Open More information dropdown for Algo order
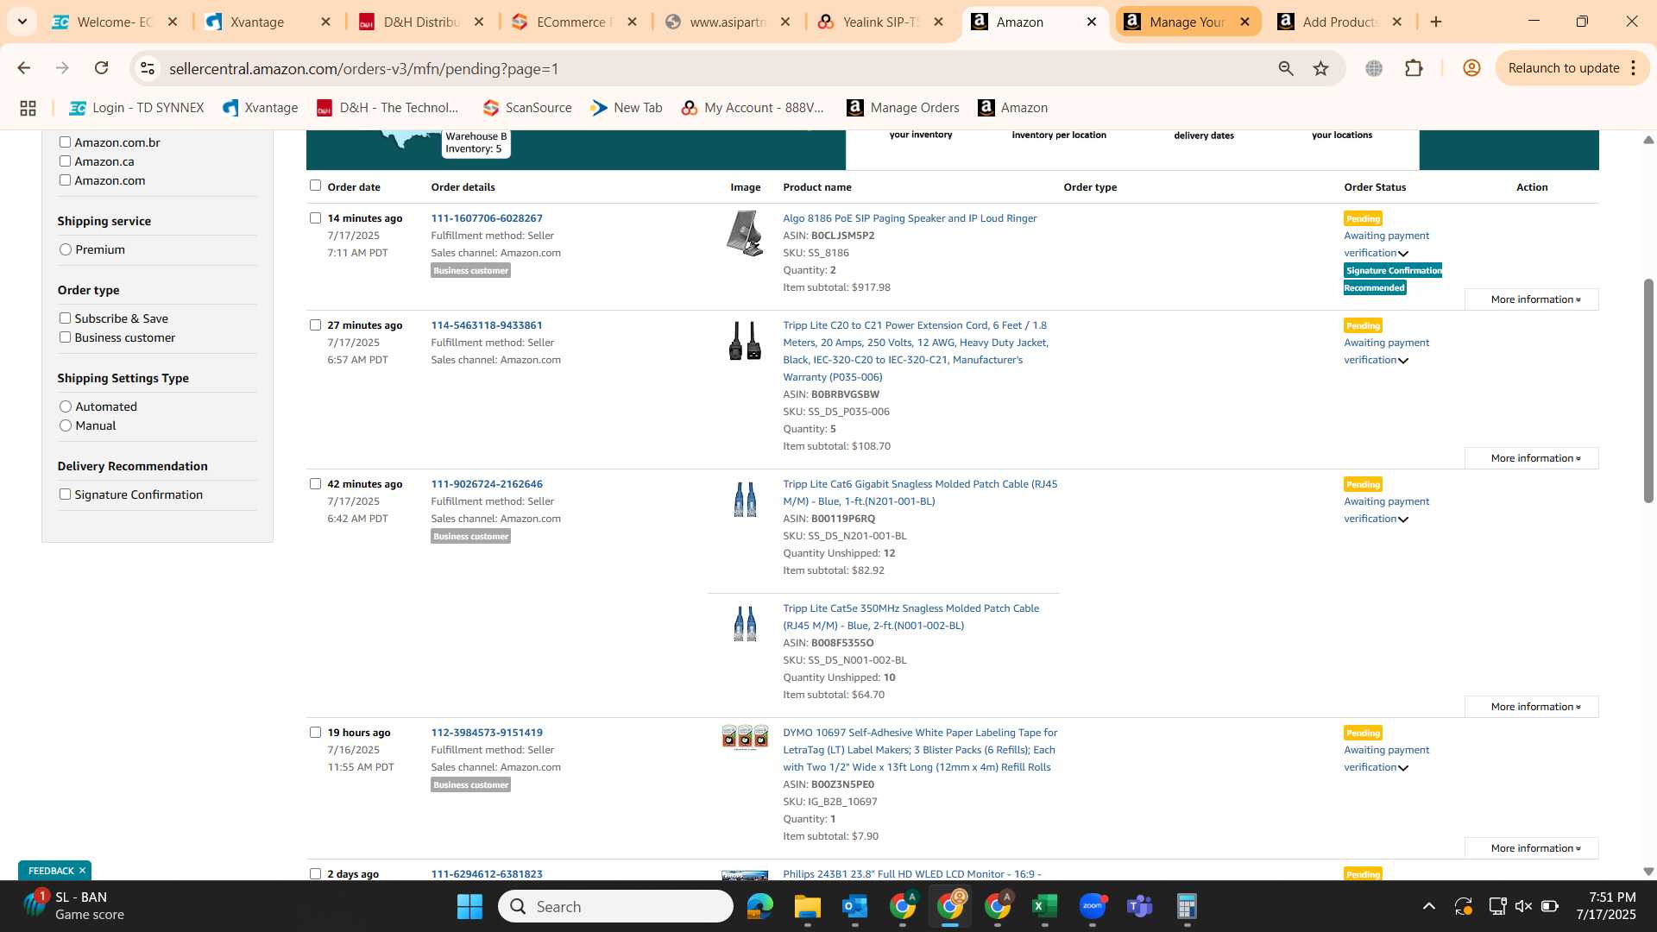 point(1532,299)
